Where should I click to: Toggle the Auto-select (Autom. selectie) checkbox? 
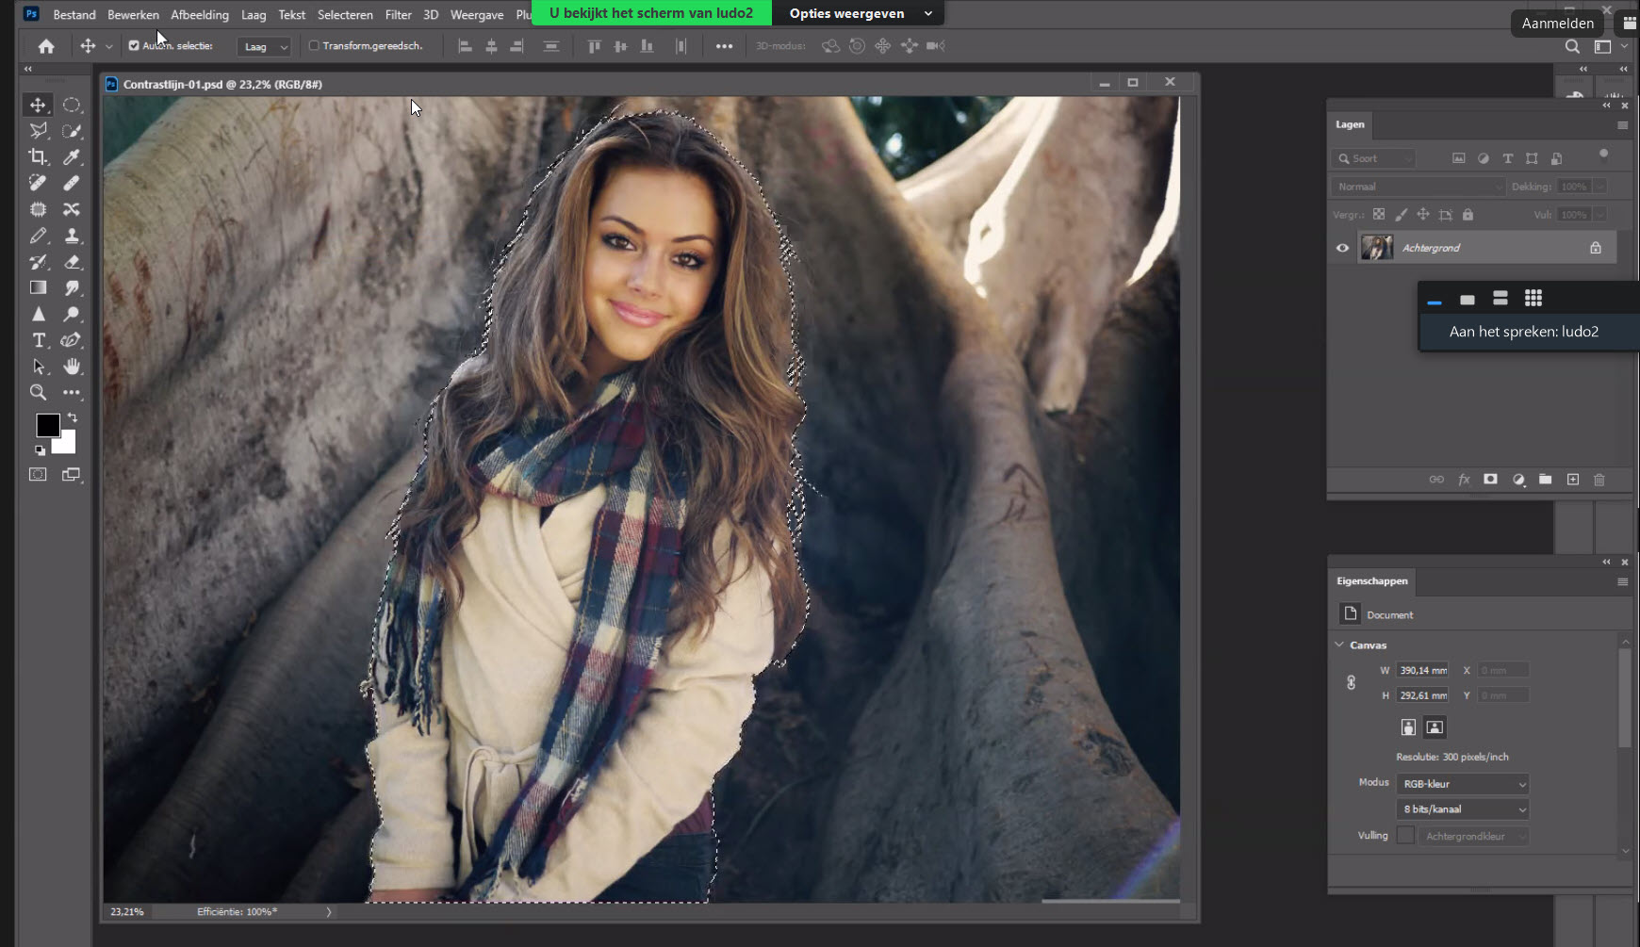pos(134,45)
